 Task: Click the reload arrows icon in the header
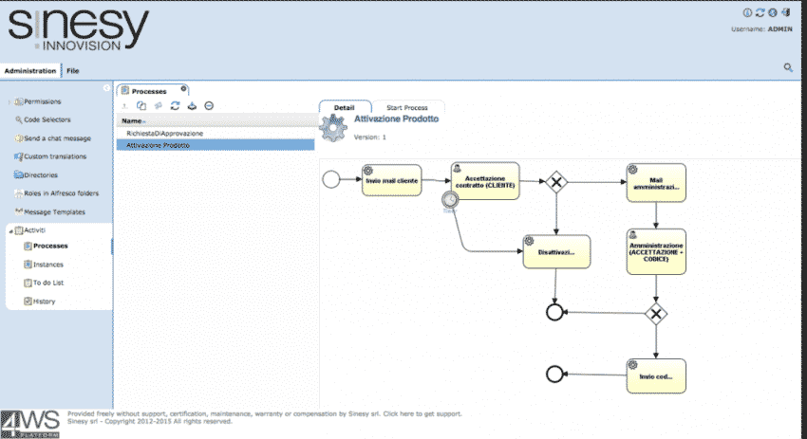click(x=760, y=13)
